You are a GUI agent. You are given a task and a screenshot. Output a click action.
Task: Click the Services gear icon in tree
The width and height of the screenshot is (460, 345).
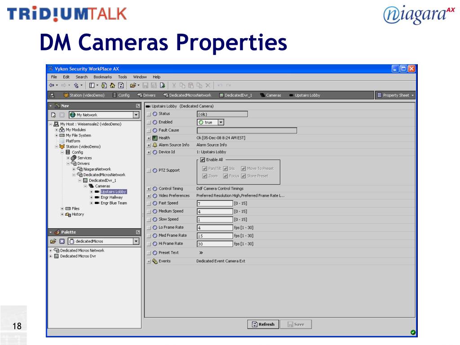click(74, 158)
